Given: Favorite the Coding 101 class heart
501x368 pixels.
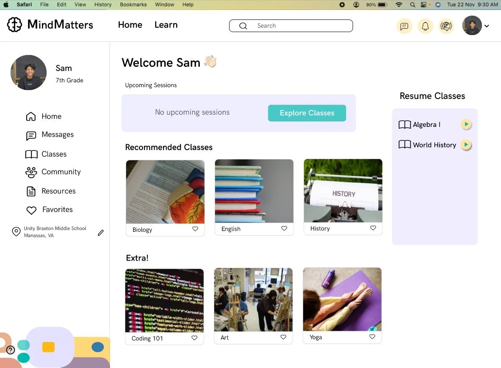Looking at the screenshot, I should coord(194,338).
